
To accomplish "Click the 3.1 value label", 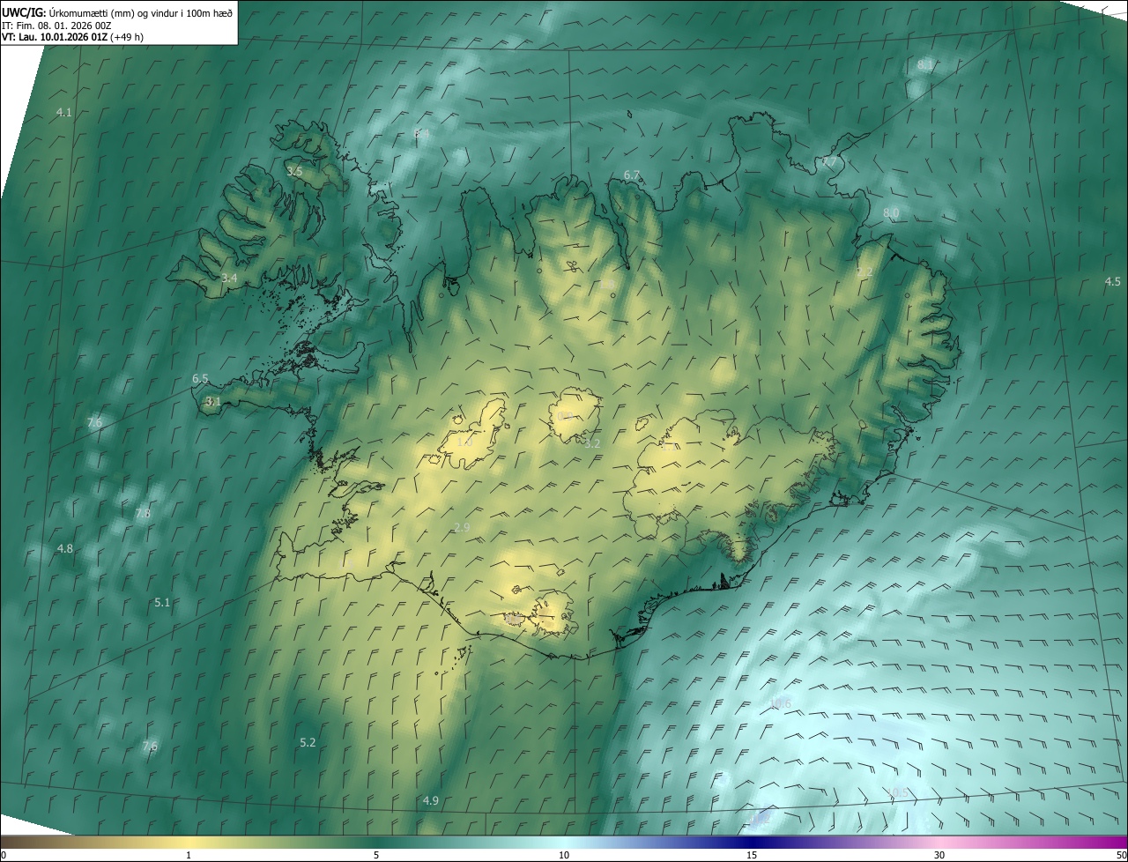I will click(212, 401).
